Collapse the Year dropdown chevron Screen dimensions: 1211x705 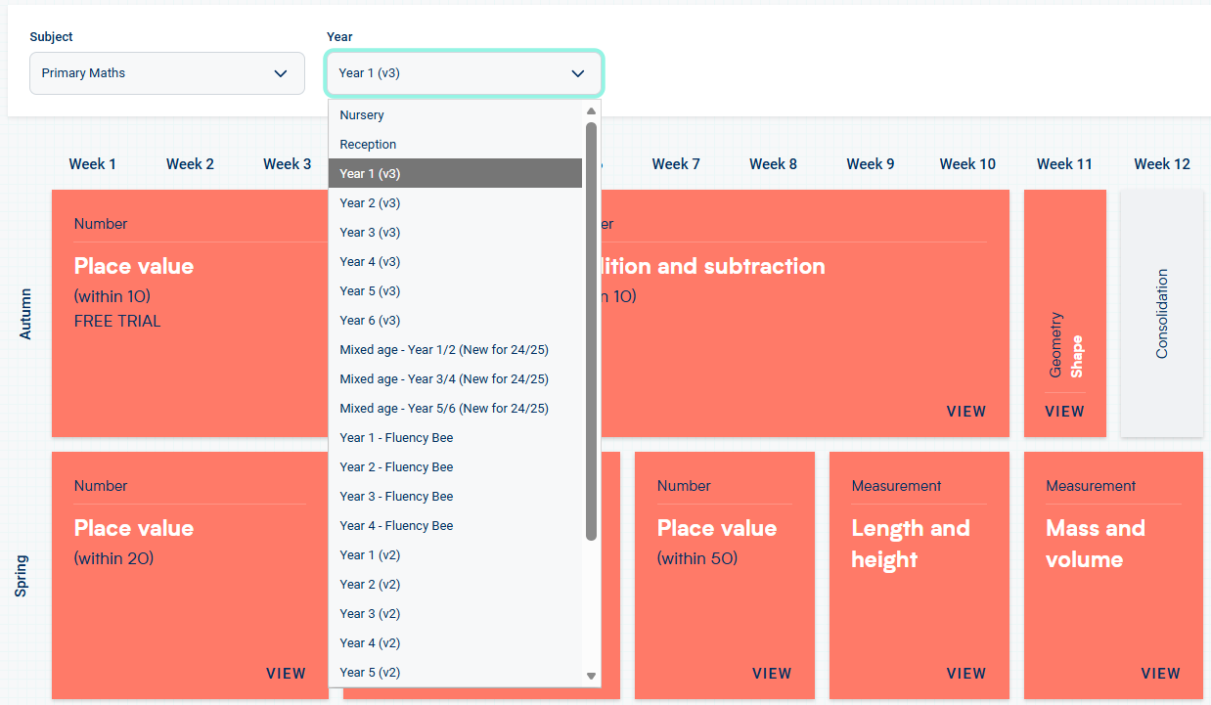point(577,73)
